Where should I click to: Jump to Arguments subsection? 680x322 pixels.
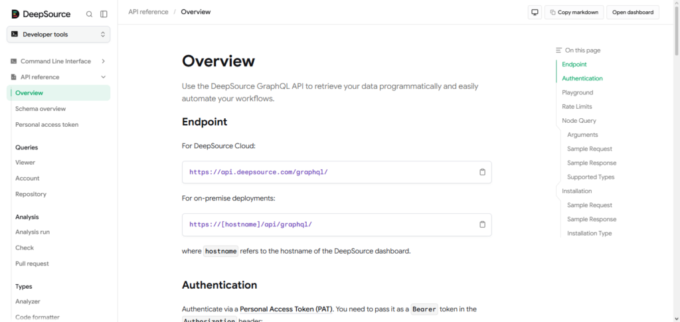click(582, 135)
